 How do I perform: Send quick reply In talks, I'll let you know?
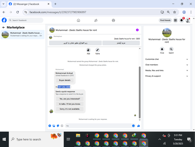[70, 104]
